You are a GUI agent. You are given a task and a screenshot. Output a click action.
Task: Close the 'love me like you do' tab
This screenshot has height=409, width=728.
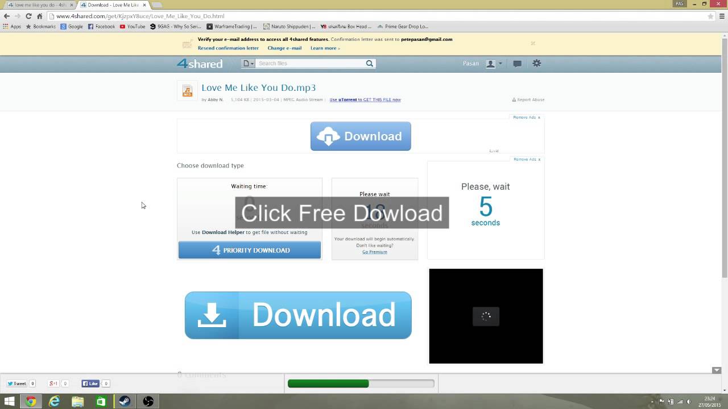click(72, 5)
